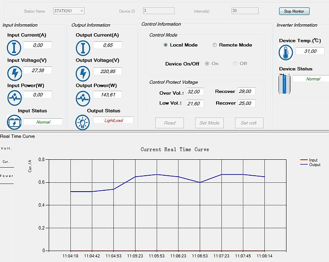Click the Set Mode button
The height and width of the screenshot is (262, 329).
(209, 123)
